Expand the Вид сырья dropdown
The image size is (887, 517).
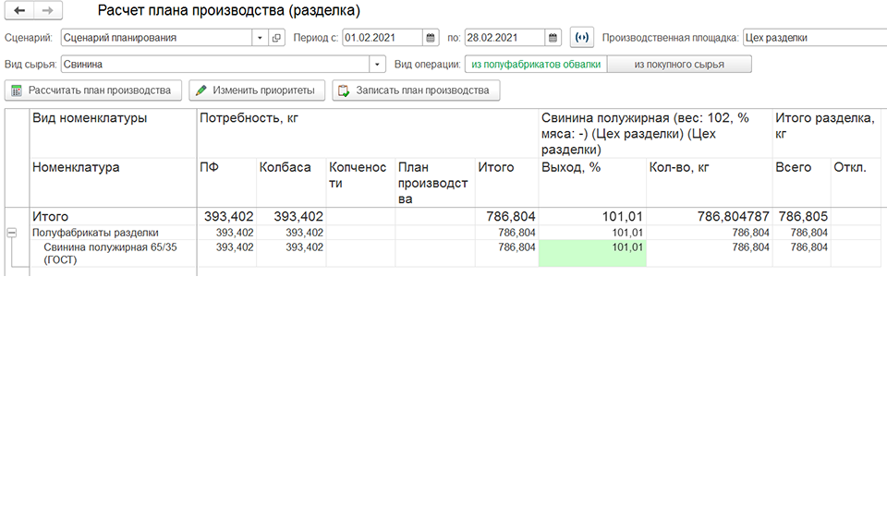(x=377, y=65)
